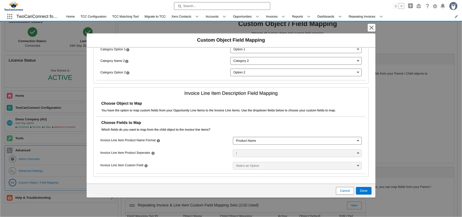Click the Advanced terminal icon
This screenshot has width=462, height=217.
[10, 150]
